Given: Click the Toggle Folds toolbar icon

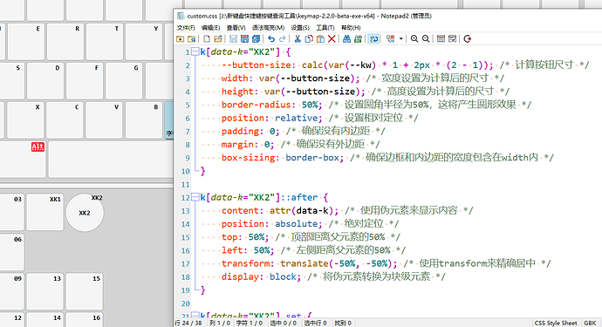Looking at the screenshot, I should click(x=391, y=38).
